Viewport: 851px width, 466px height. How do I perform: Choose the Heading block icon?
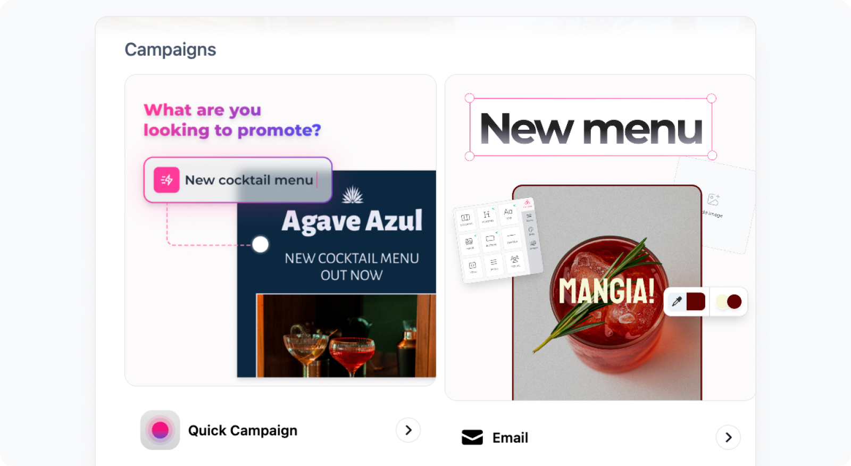coord(487,215)
